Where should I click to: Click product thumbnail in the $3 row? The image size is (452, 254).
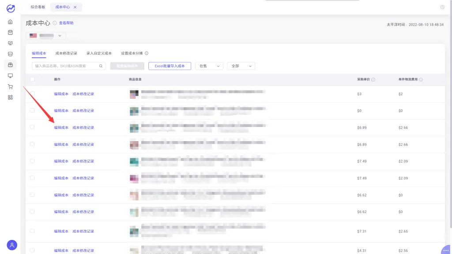(134, 94)
